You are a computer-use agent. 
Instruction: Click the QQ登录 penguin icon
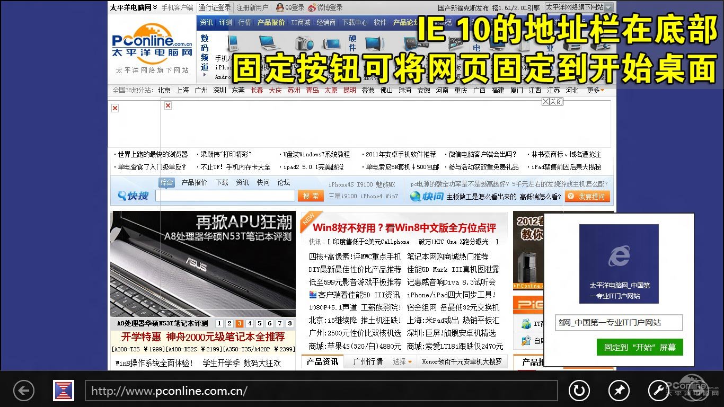(280, 7)
